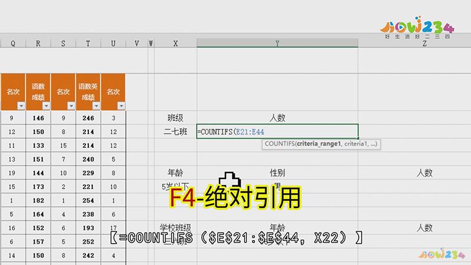471x265 pixels.
Task: Click criteria_range1 argument in formula tooltip
Action: tap(319, 144)
